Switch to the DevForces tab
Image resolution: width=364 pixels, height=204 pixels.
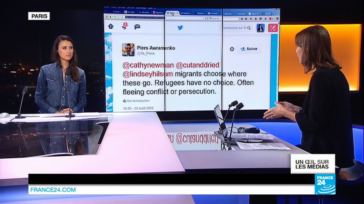pos(241,13)
